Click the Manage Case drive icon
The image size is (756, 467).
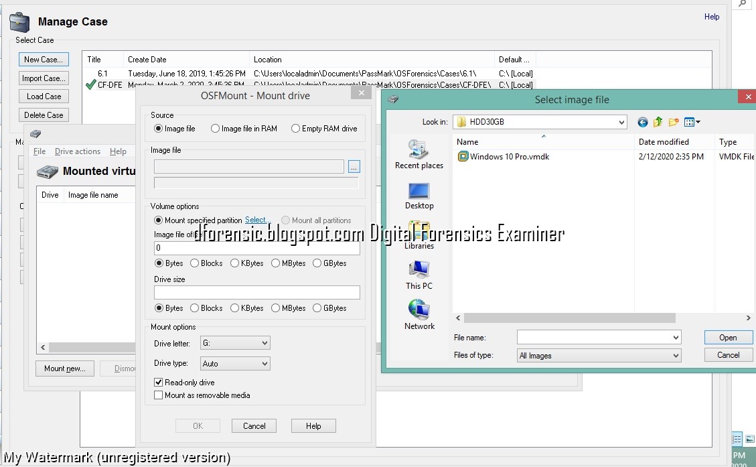point(19,21)
